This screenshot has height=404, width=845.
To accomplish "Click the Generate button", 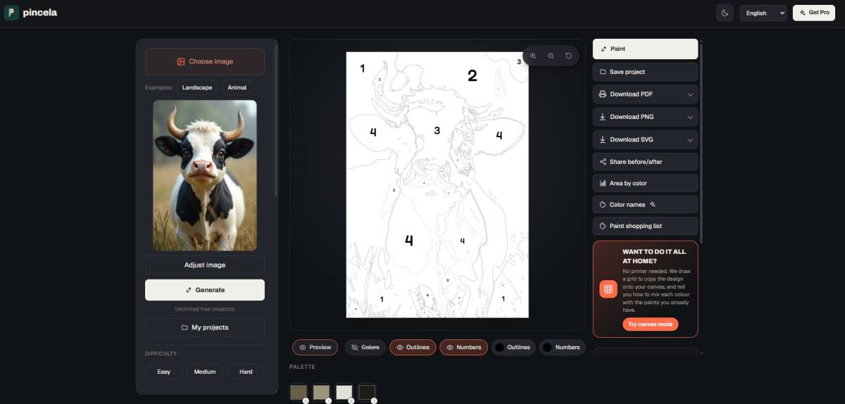I will coord(205,290).
